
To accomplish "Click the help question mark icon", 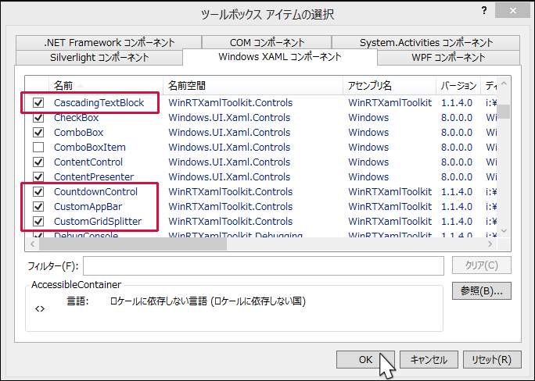I will [484, 11].
